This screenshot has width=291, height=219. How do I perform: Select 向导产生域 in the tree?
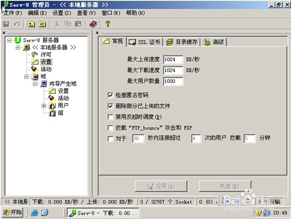pyautogui.click(x=63, y=84)
